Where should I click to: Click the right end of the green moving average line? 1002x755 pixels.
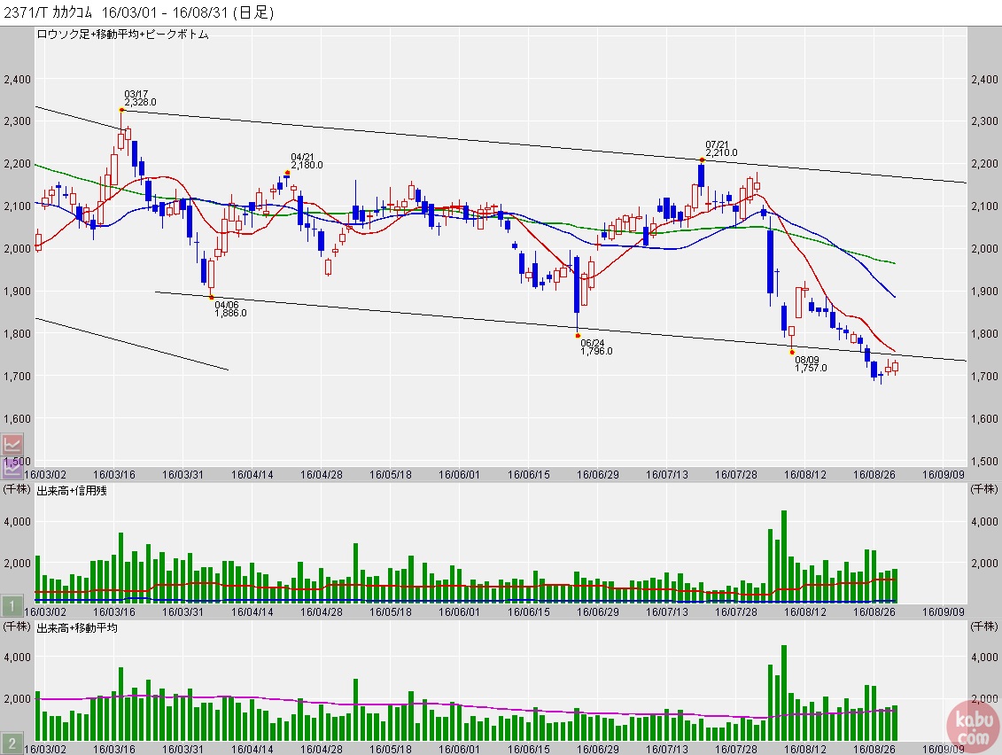click(x=894, y=263)
